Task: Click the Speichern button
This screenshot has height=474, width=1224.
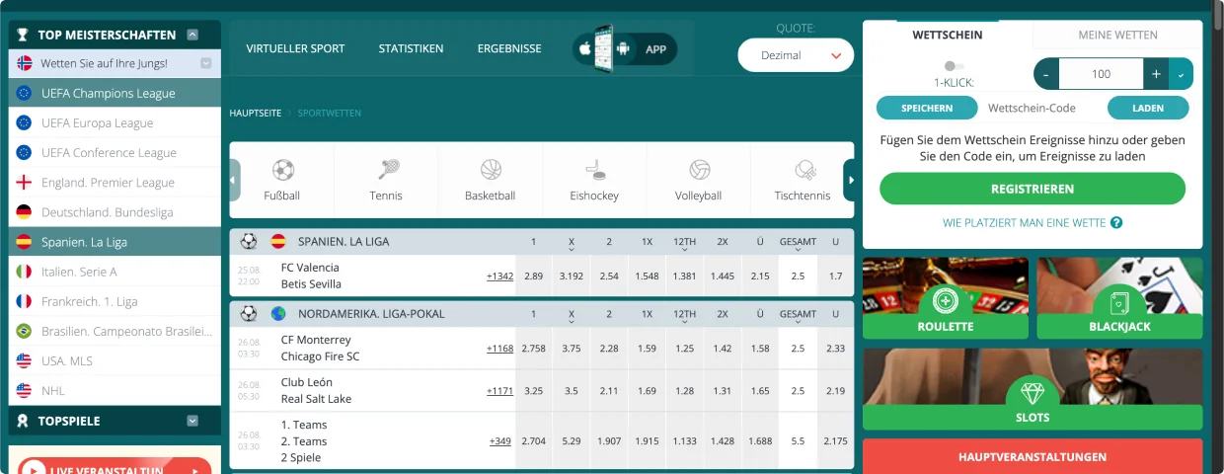Action: [927, 108]
